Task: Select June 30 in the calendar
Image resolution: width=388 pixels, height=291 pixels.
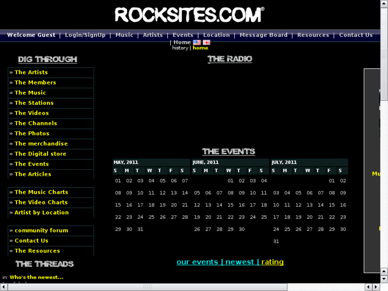Action: point(242,229)
